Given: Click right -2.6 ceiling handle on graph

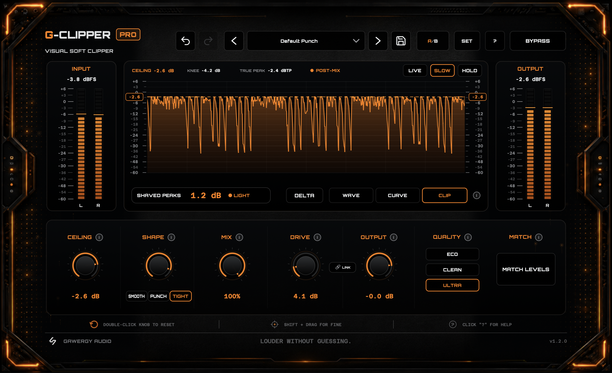Looking at the screenshot, I should (477, 97).
